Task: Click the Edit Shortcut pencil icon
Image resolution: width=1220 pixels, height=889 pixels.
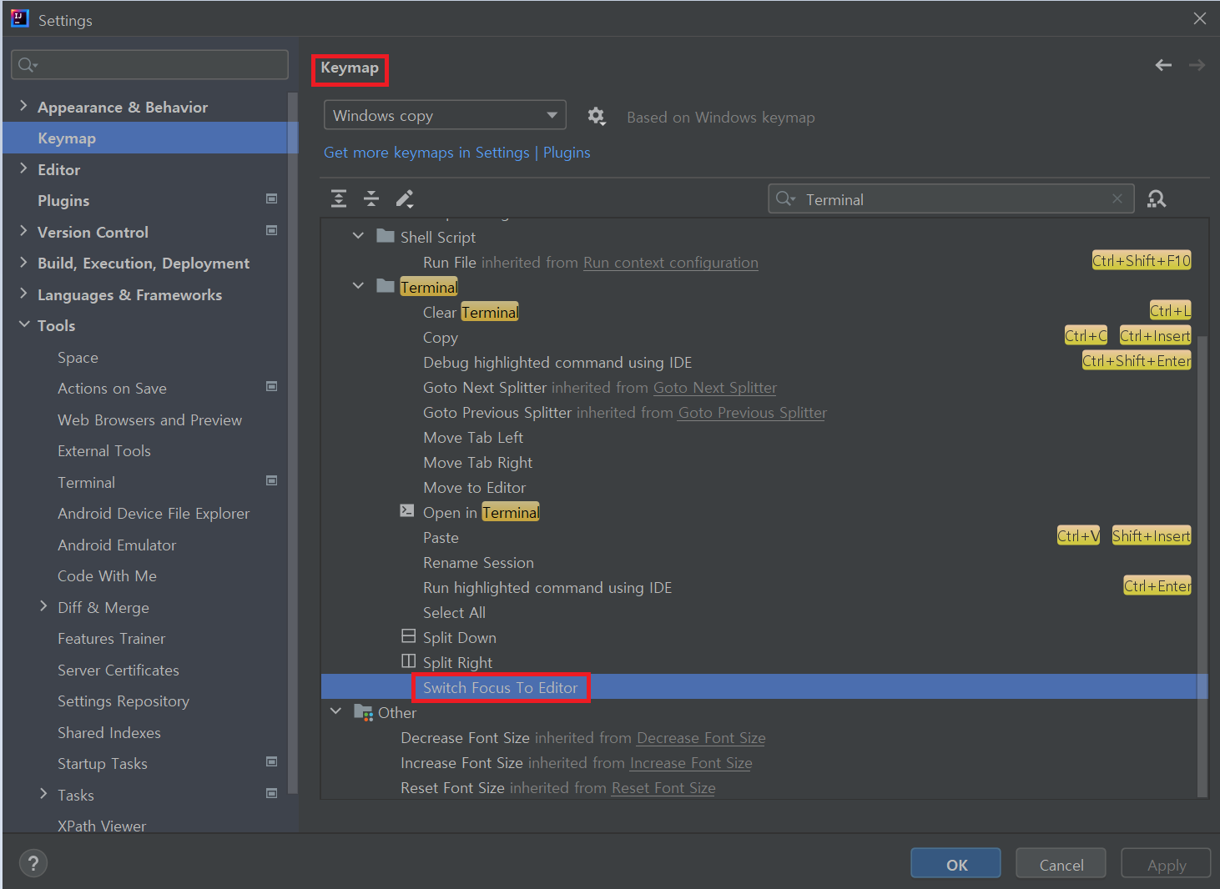Action: tap(405, 198)
